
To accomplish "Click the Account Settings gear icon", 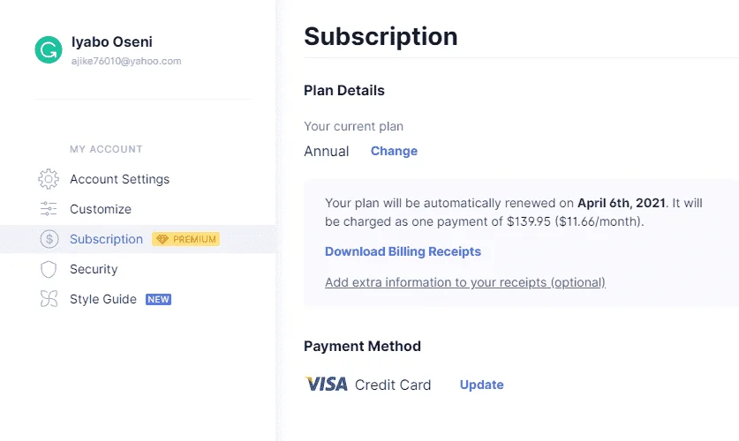I will [49, 179].
